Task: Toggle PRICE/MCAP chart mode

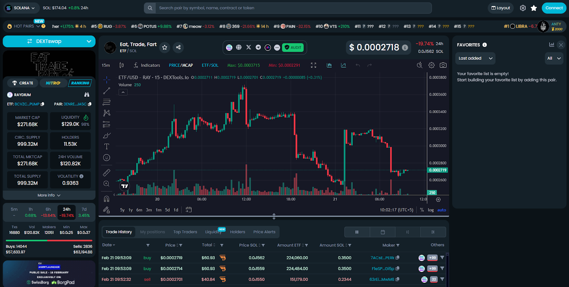Action: [181, 65]
